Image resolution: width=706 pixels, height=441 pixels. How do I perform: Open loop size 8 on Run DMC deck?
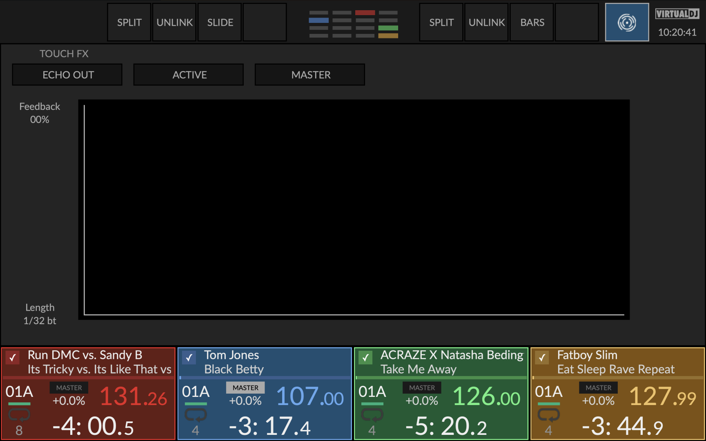(19, 430)
